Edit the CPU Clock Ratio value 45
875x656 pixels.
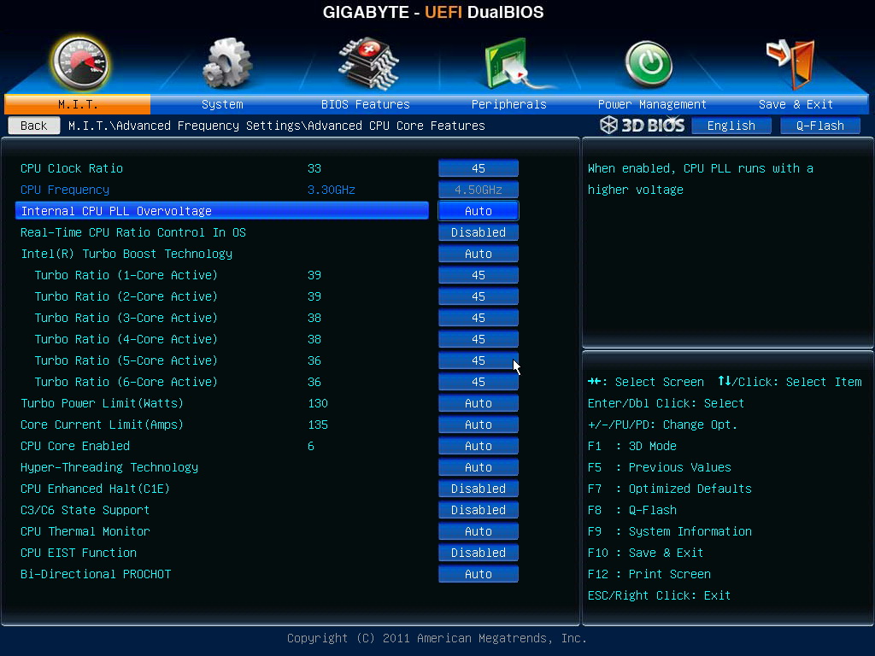[x=479, y=168]
